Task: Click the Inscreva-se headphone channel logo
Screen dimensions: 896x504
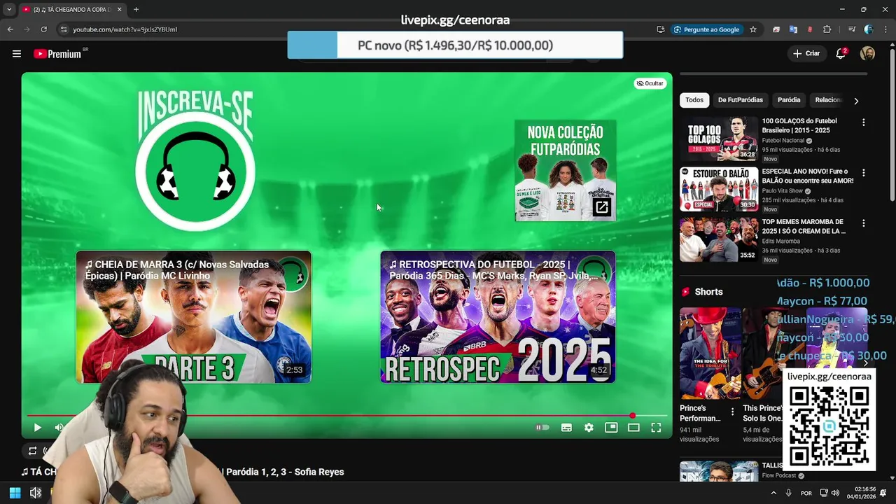Action: 195,171
